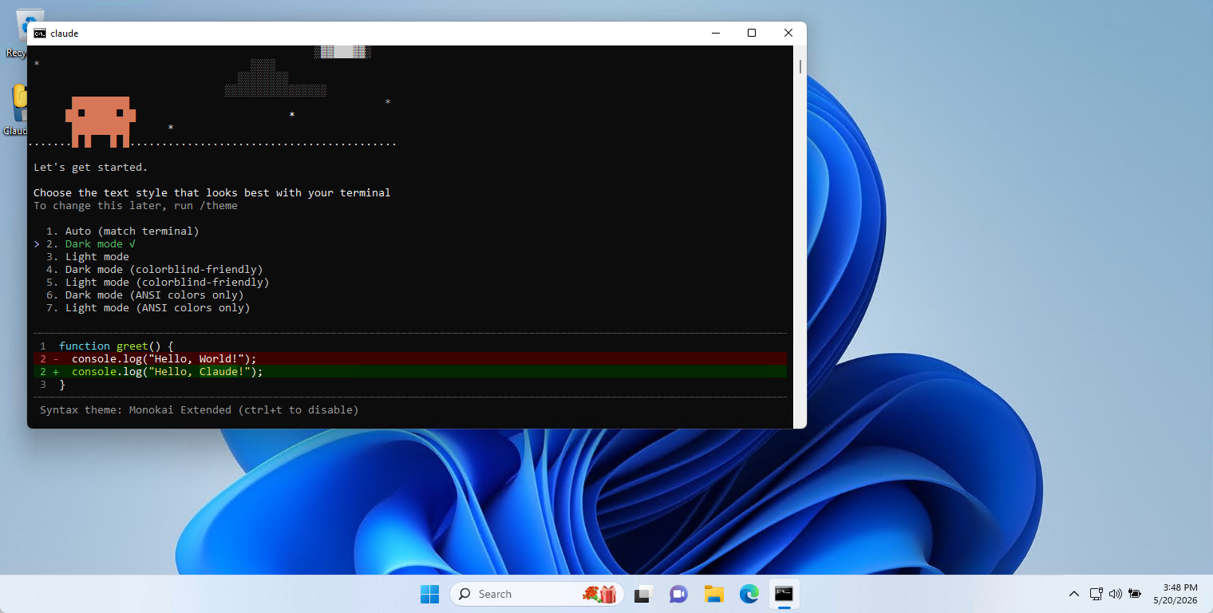Open network status in system tray
The height and width of the screenshot is (613, 1213).
point(1096,594)
